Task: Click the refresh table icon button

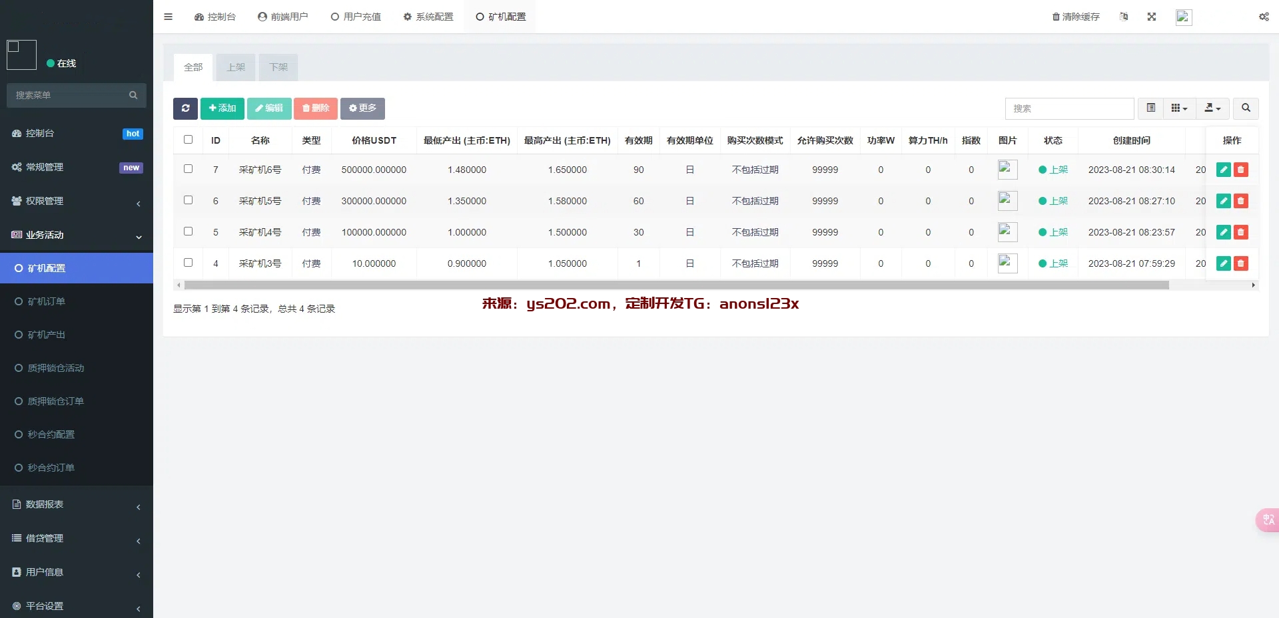Action: 185,108
